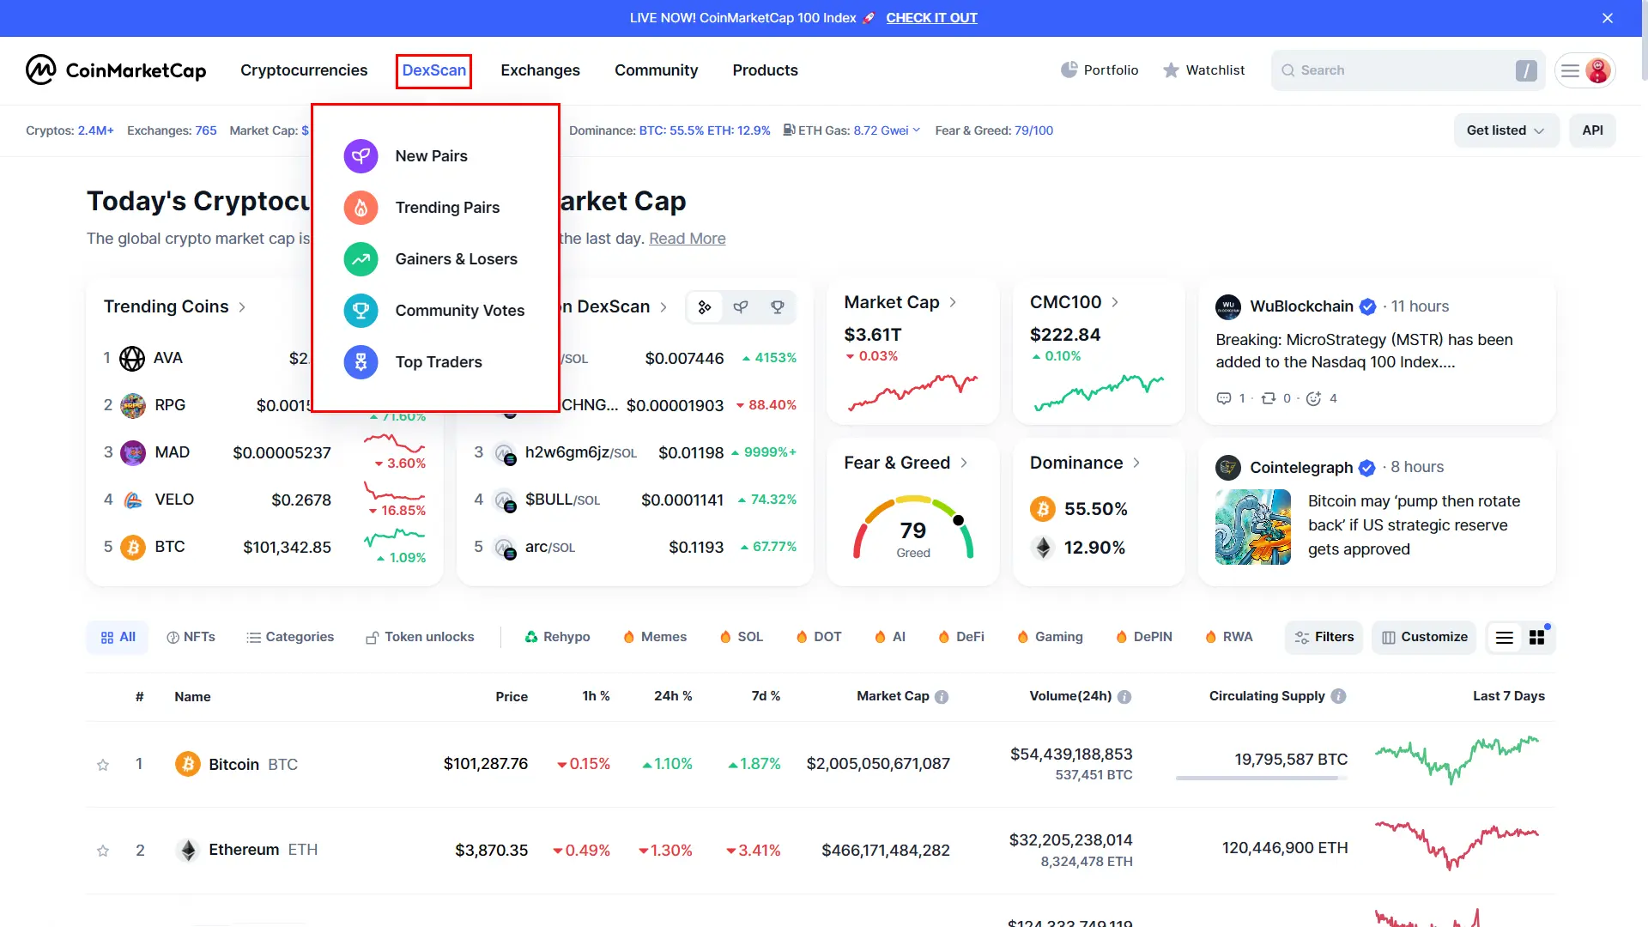Click the Top Traders icon in DexScan
Image resolution: width=1648 pixels, height=927 pixels.
(361, 361)
